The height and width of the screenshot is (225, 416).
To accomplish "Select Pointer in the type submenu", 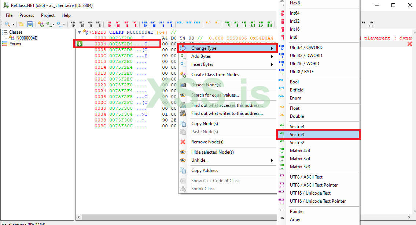I will 319,211.
